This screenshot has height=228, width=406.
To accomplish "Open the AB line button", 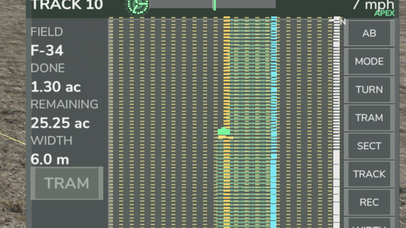I will 369,33.
